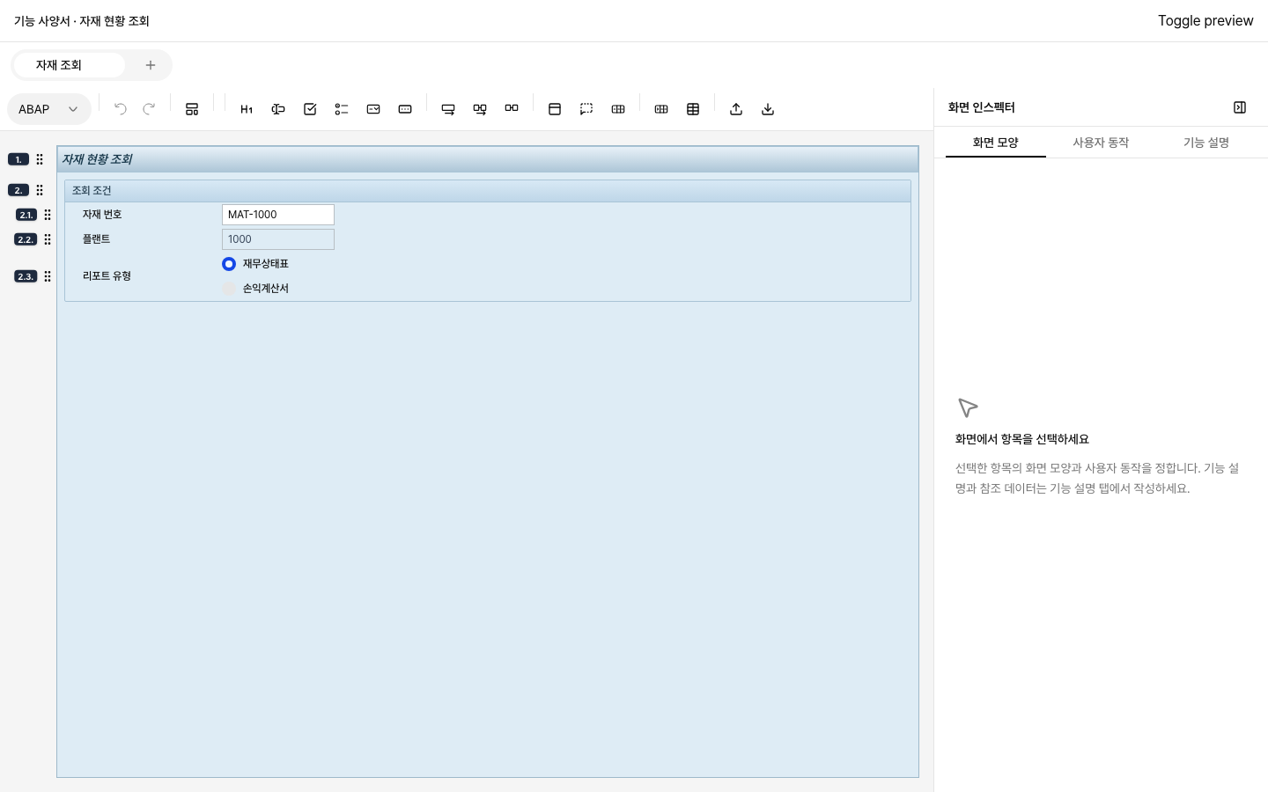The image size is (1268, 792).
Task: Insert a table grid element
Action: click(x=693, y=109)
